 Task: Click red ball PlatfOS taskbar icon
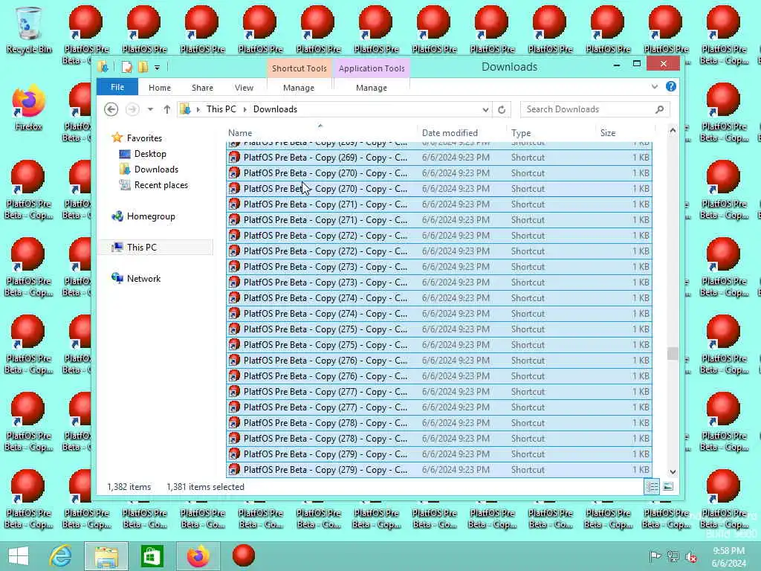[x=244, y=556]
